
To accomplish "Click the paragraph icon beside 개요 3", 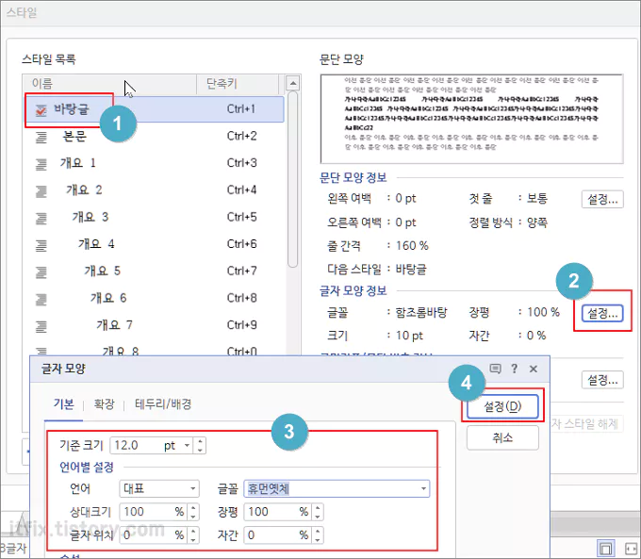I will point(41,218).
